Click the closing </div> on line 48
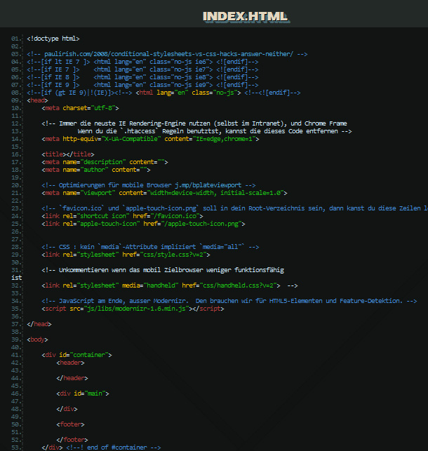The image size is (428, 451). coord(67,409)
